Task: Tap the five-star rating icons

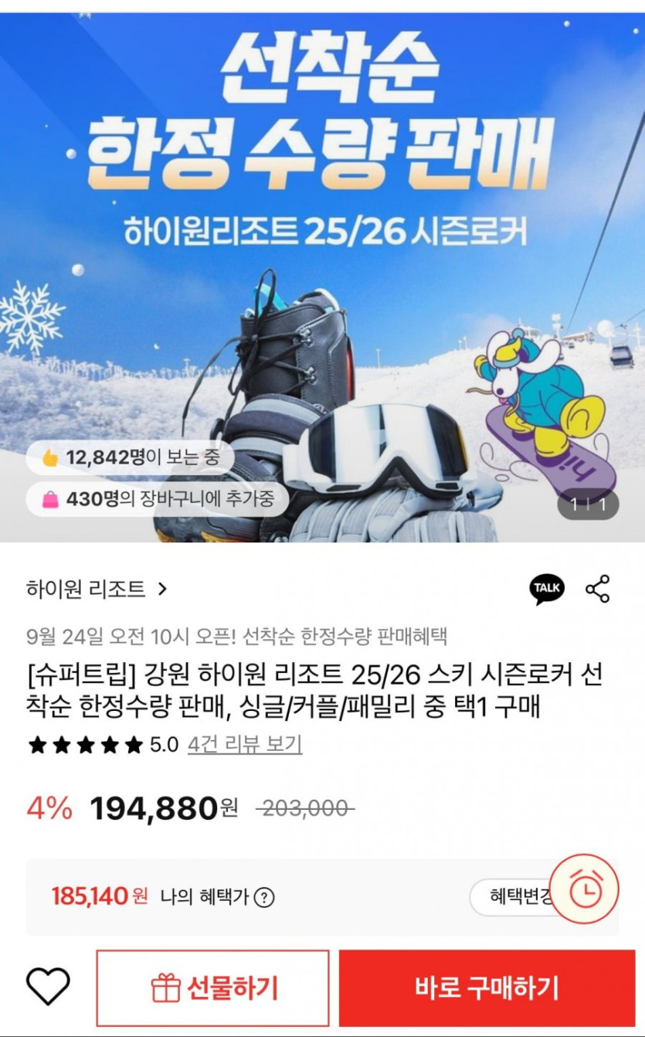Action: pos(85,745)
